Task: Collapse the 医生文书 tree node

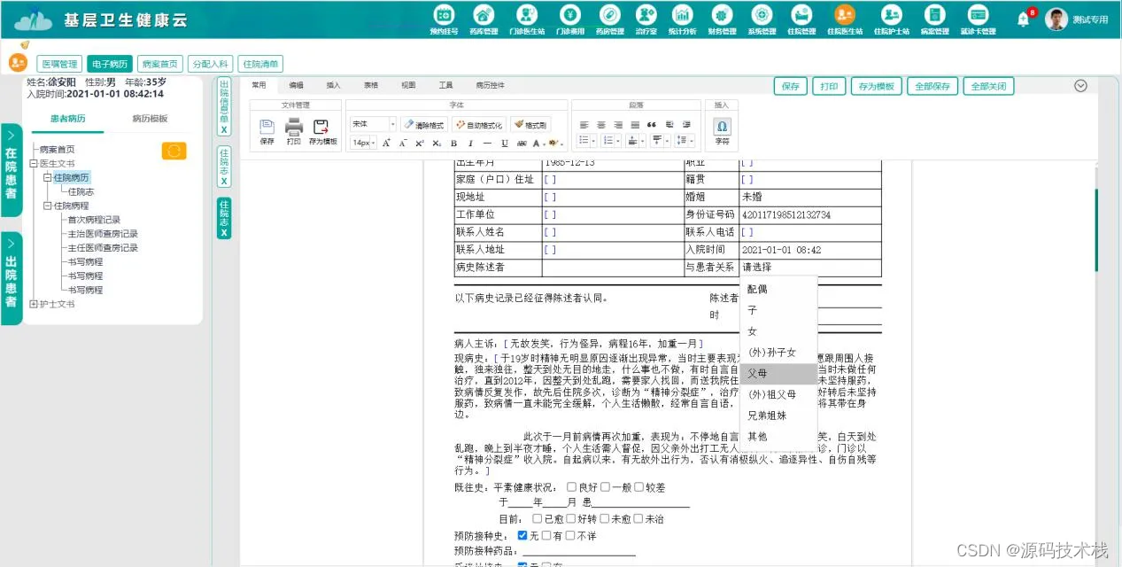Action: click(34, 164)
